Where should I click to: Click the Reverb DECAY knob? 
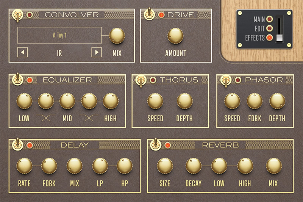pyautogui.click(x=194, y=166)
